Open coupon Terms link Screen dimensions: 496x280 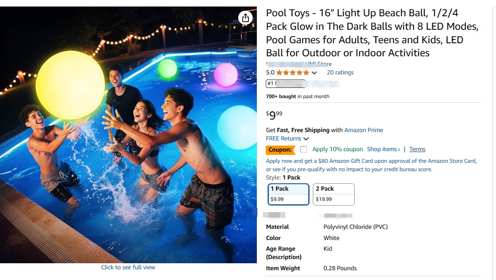point(417,149)
